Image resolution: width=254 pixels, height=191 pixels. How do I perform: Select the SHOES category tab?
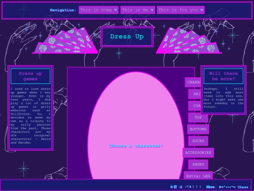(198, 164)
